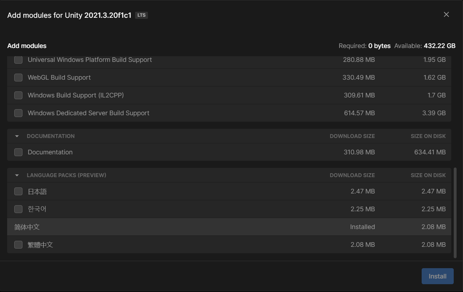Click the 'Add modules' heading
Image resolution: width=463 pixels, height=292 pixels.
pos(27,46)
